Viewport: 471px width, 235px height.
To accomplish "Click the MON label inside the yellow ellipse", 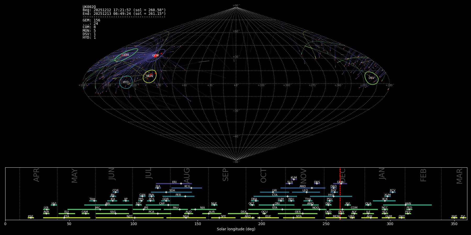I will point(150,76).
